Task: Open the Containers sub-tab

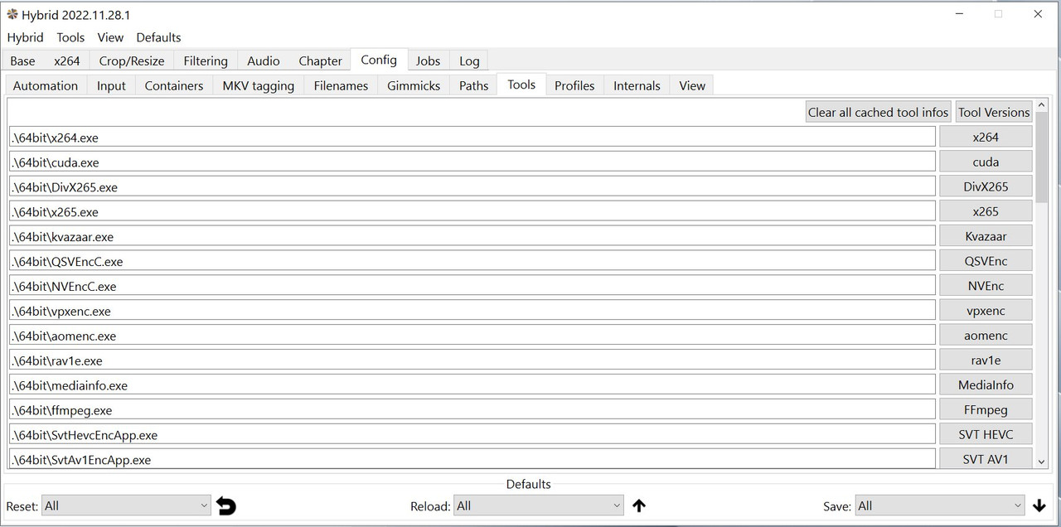Action: [174, 85]
